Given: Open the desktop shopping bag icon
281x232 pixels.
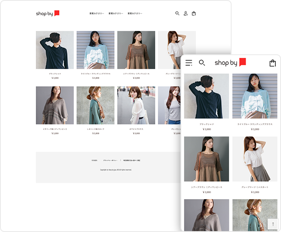Looking at the screenshot, I should pyautogui.click(x=194, y=14).
